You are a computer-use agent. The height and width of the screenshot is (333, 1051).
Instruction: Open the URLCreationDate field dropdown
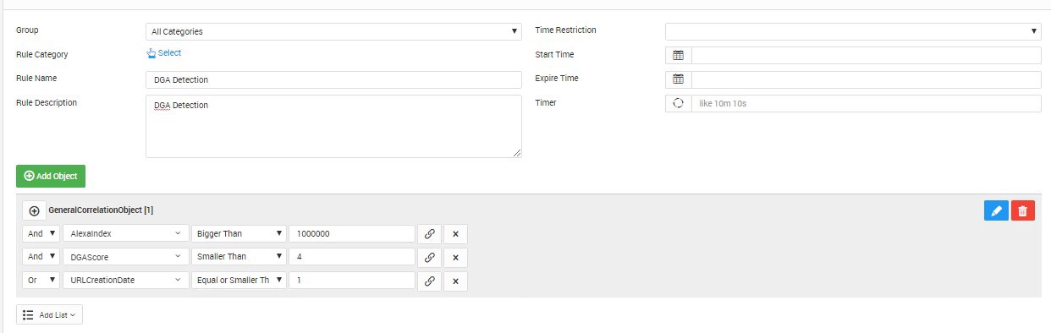pyautogui.click(x=126, y=280)
